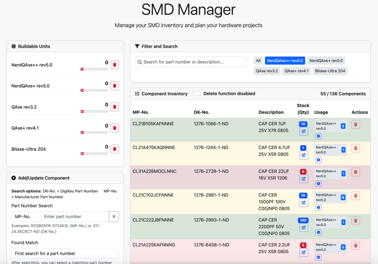Enable the delete function toggle switch
Image resolution: width=378 pixels, height=264 pixels.
tap(196, 94)
